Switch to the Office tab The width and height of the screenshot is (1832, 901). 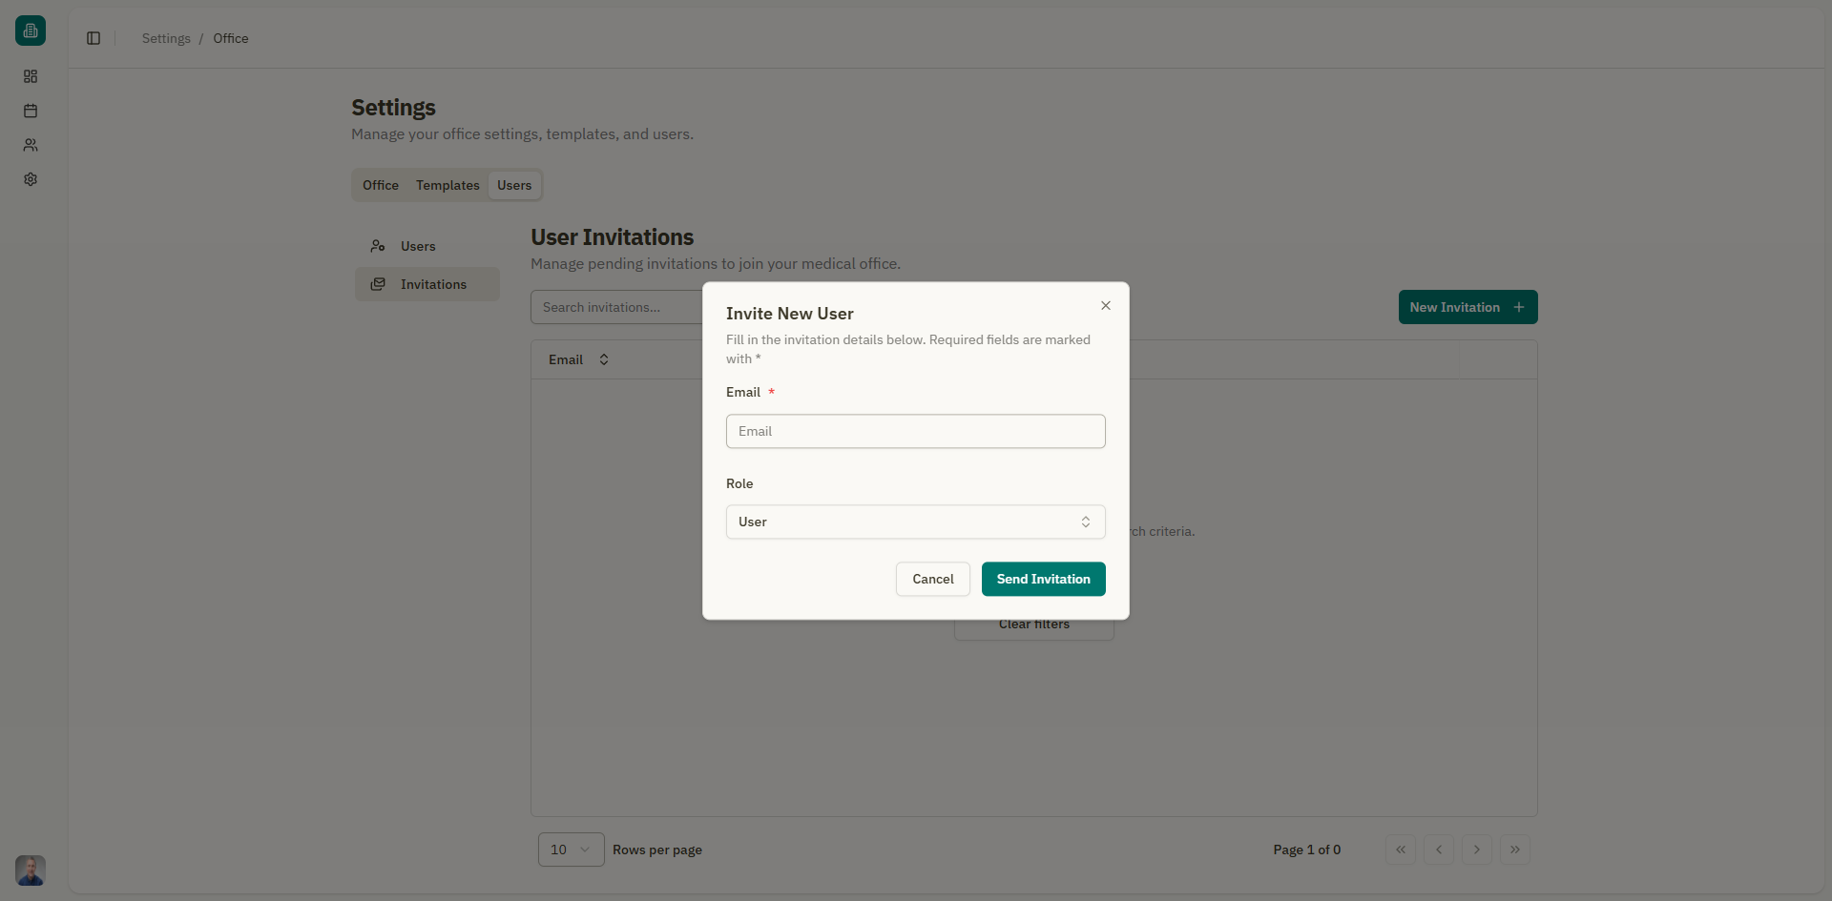coord(380,185)
